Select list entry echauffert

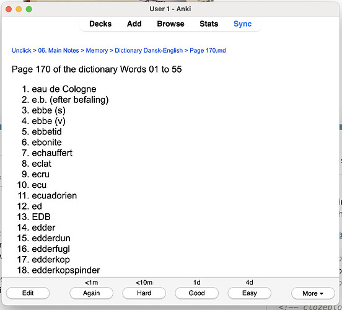pos(52,153)
